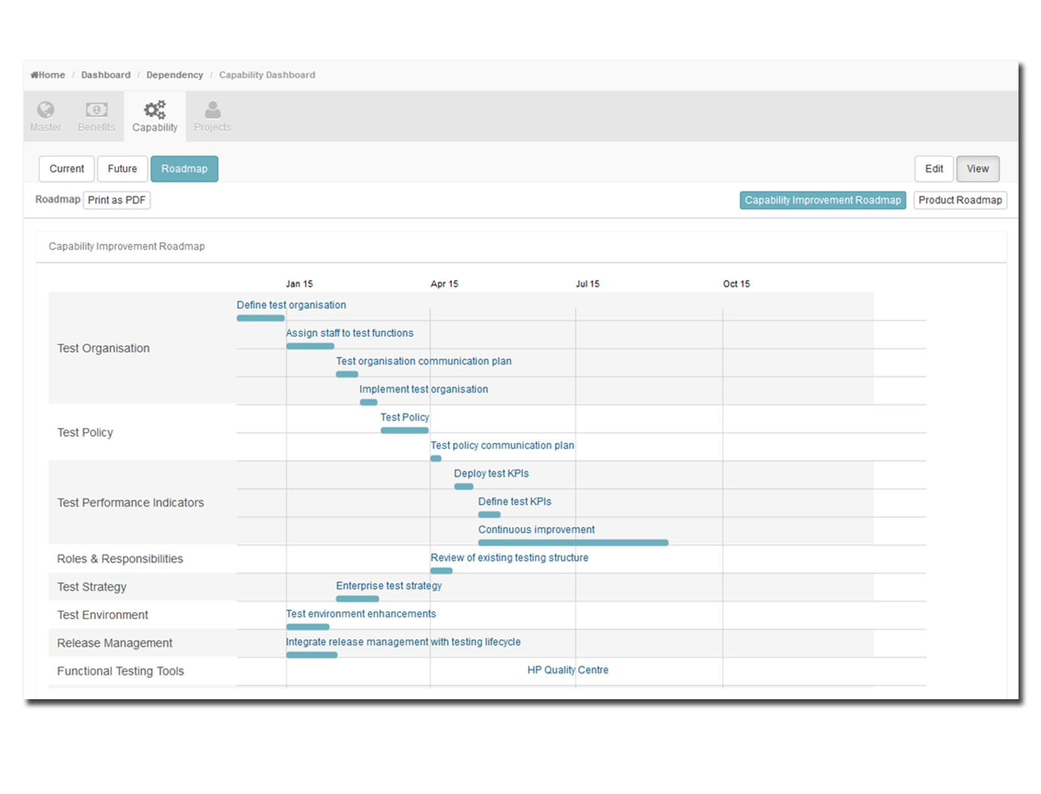
Task: Open Define test organisation task
Action: 291,305
